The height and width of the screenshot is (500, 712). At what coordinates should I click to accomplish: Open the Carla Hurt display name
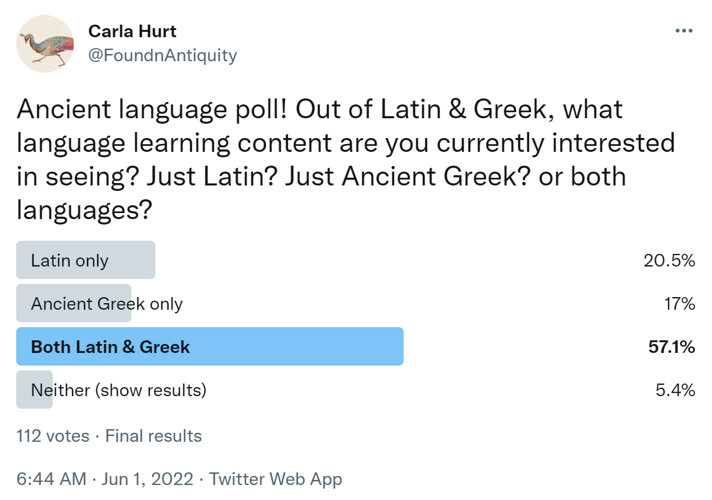tap(133, 31)
